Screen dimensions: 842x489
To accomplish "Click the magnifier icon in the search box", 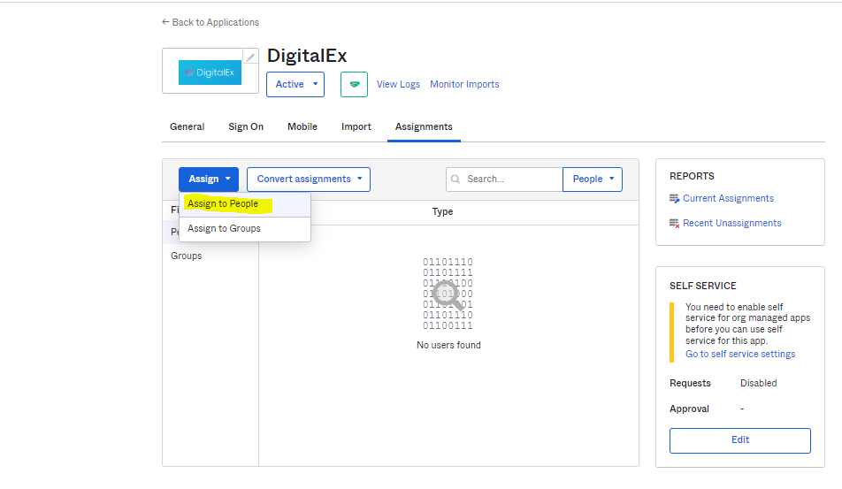I will click(x=456, y=180).
